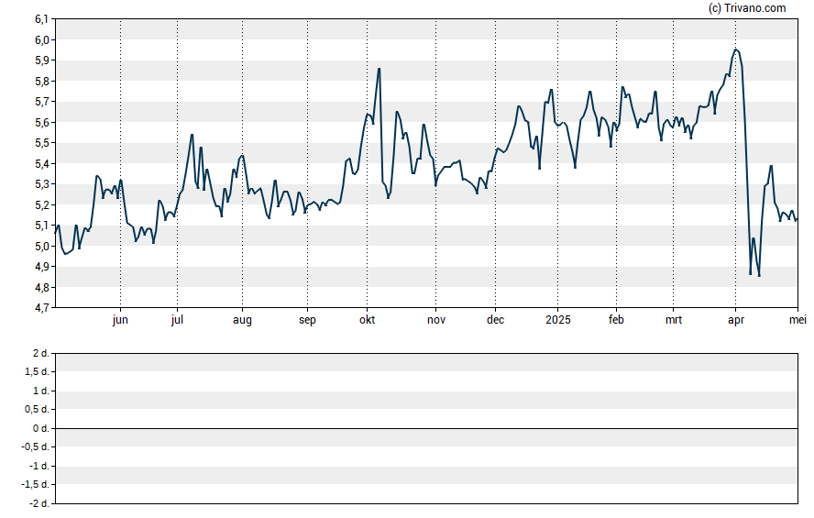The image size is (814, 518).
Task: Click the 5,6 price axis label
Action: (41, 123)
